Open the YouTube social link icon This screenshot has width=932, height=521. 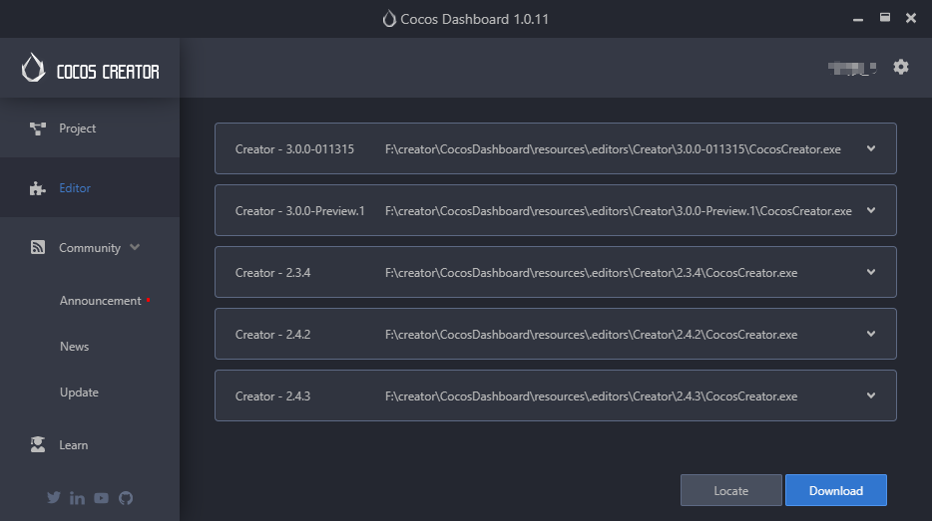pyautogui.click(x=102, y=498)
